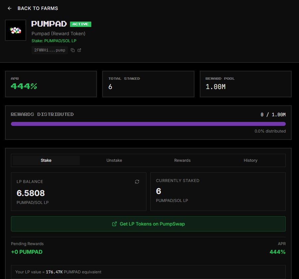
Task: Refresh the LP balance
Action: coord(137,182)
